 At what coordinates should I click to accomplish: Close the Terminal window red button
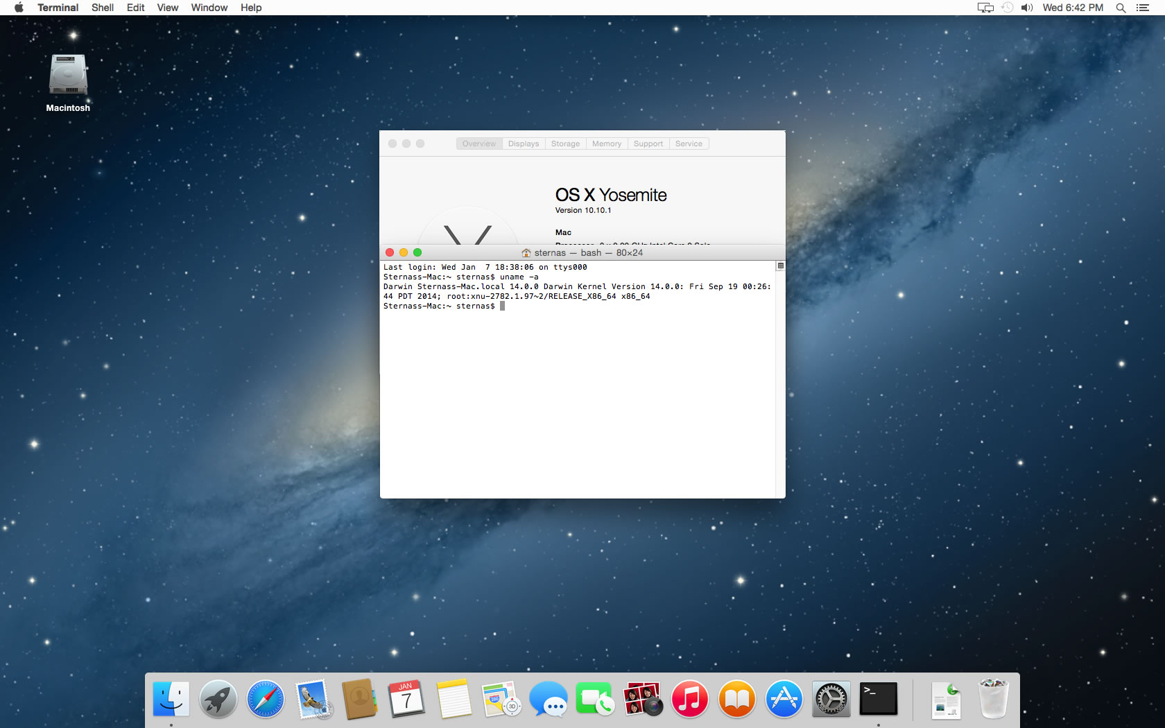tap(390, 252)
